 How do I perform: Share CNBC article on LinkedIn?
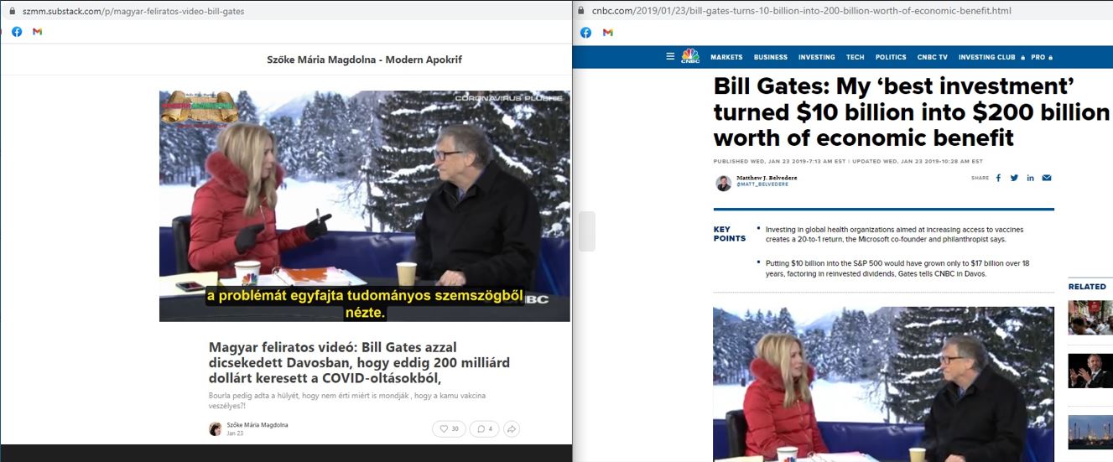pyautogui.click(x=1030, y=178)
